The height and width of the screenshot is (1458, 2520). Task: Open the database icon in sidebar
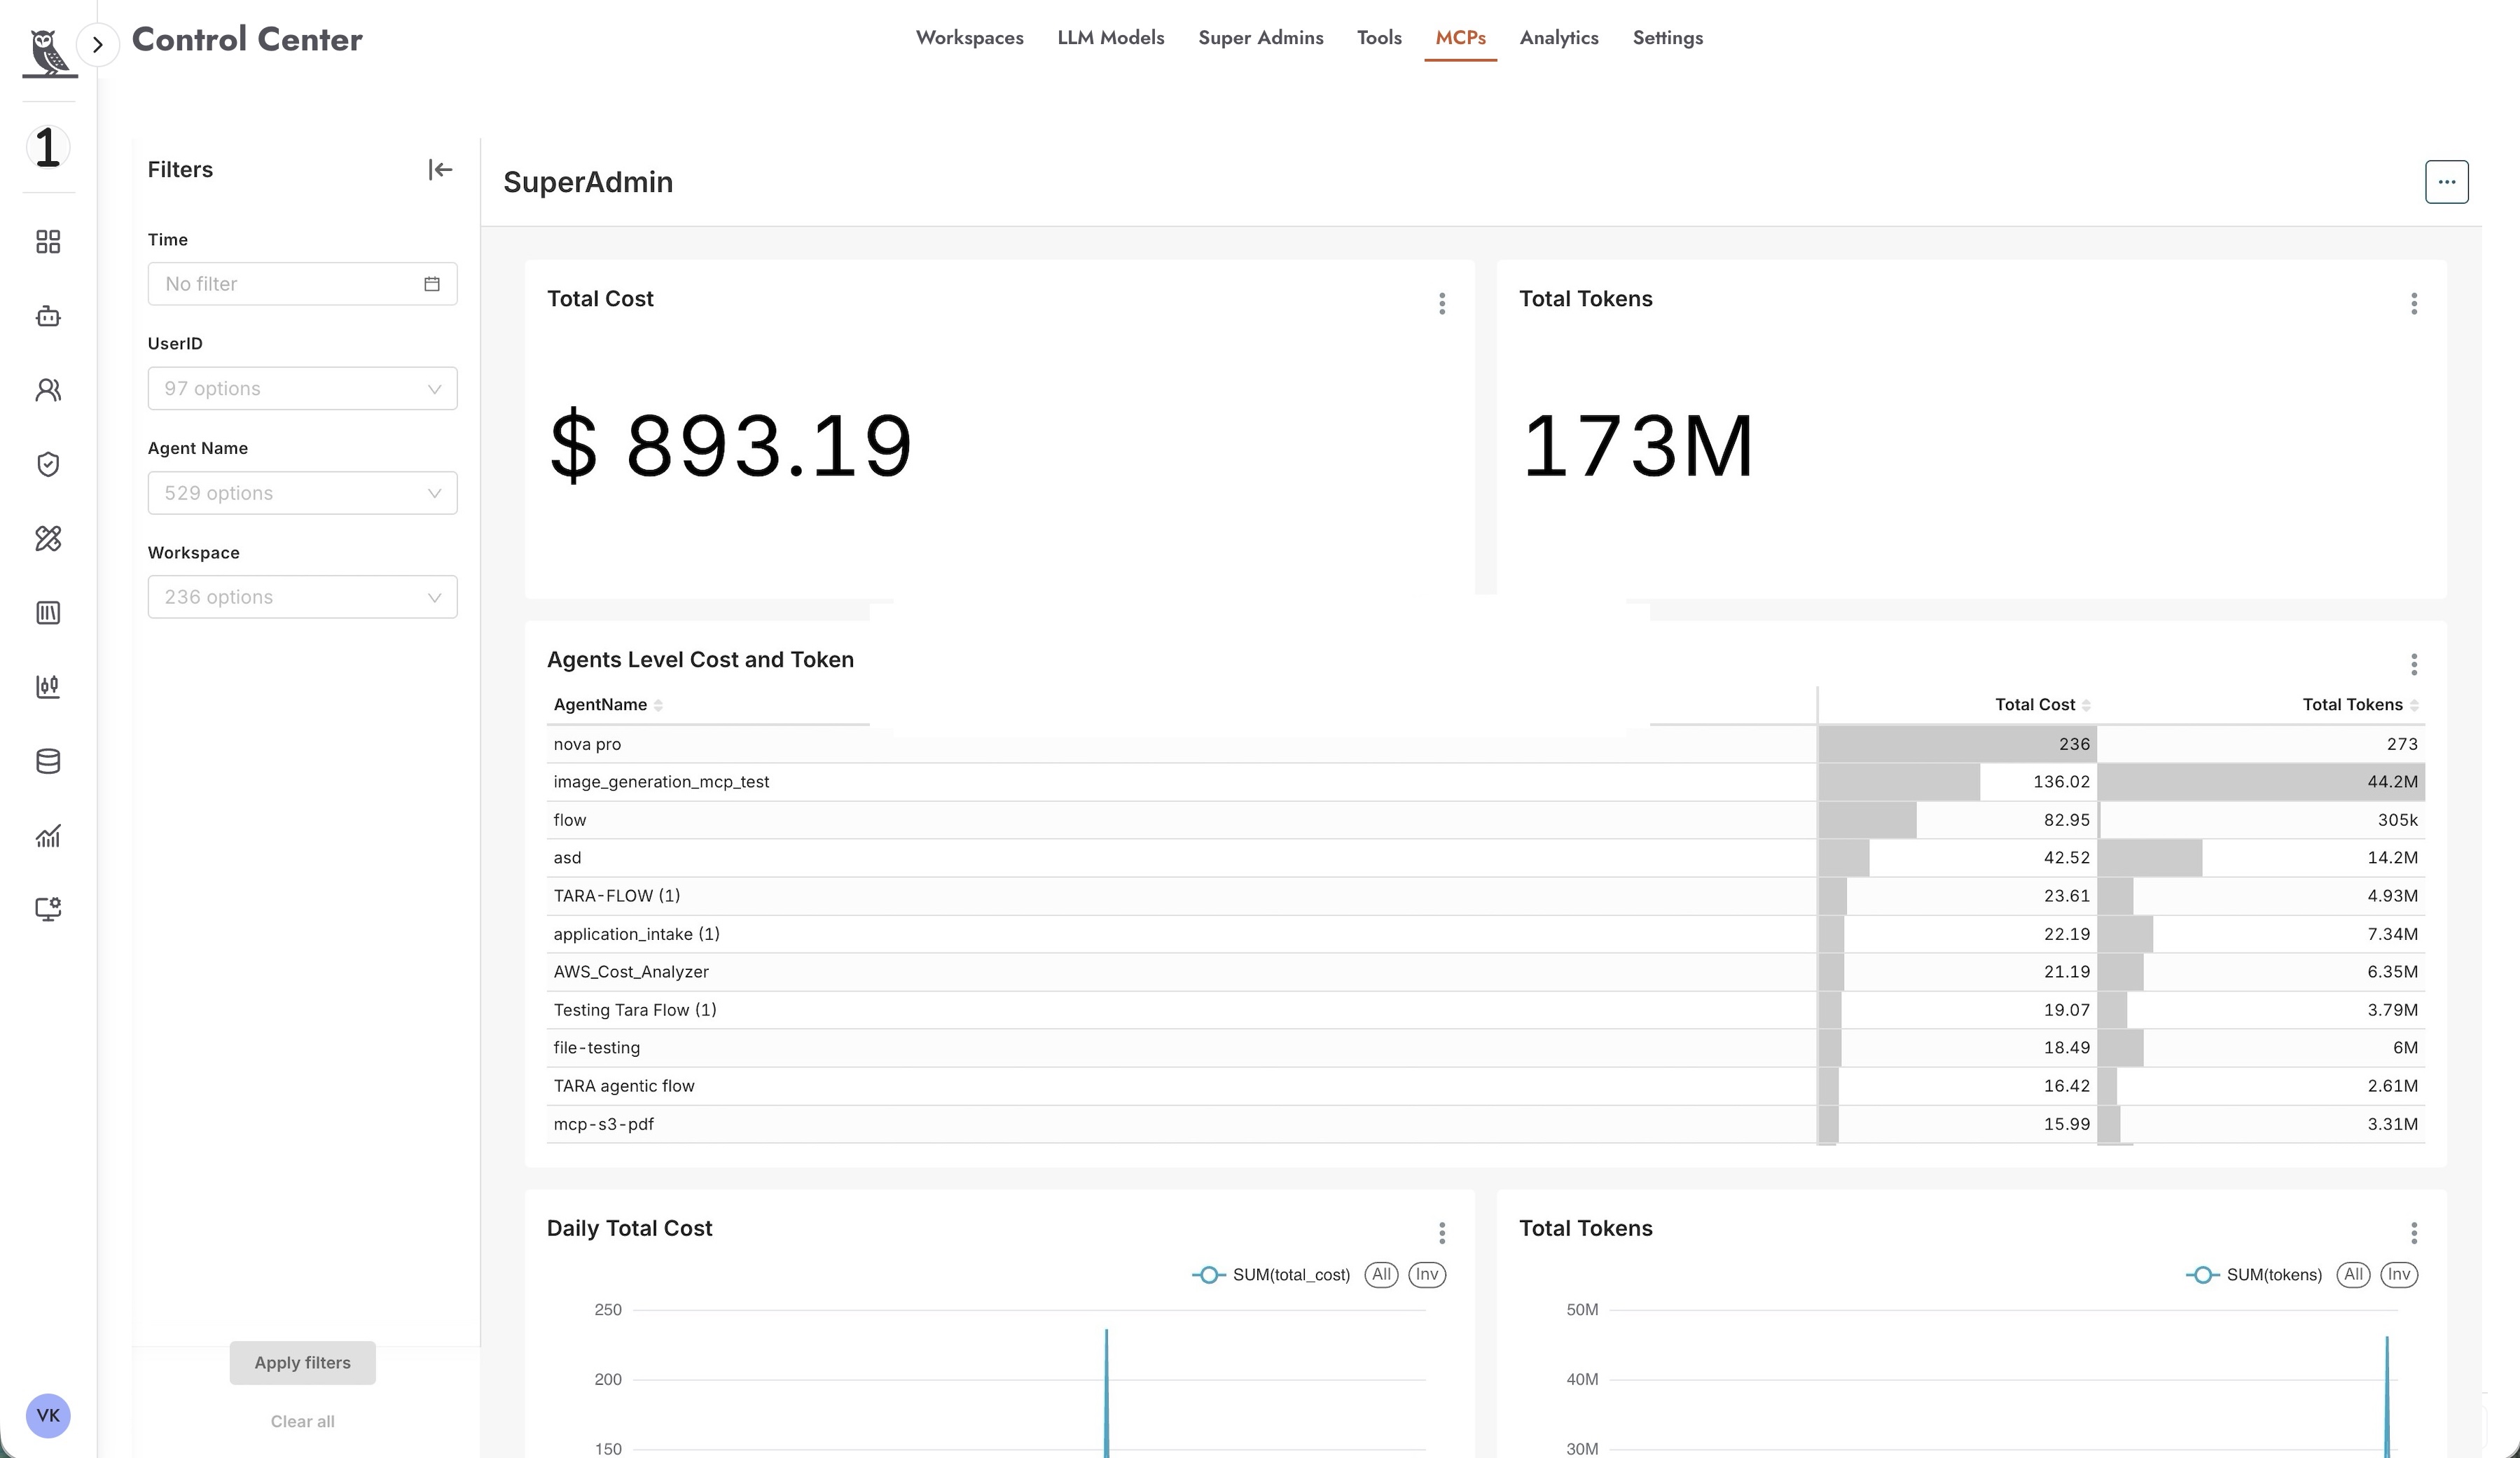(48, 761)
